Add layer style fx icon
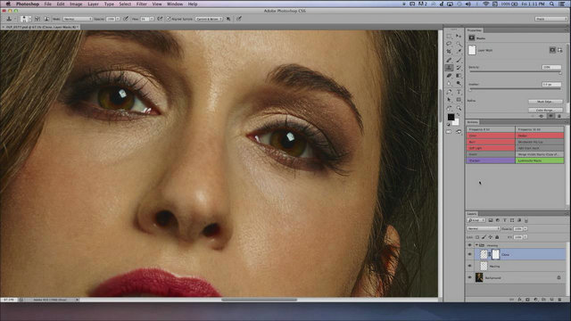This screenshot has height=321, width=571. pos(519,300)
